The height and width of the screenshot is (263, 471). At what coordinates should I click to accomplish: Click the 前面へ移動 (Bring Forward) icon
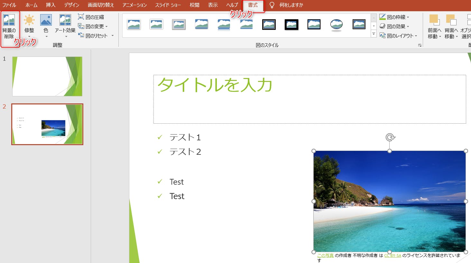coord(434,20)
